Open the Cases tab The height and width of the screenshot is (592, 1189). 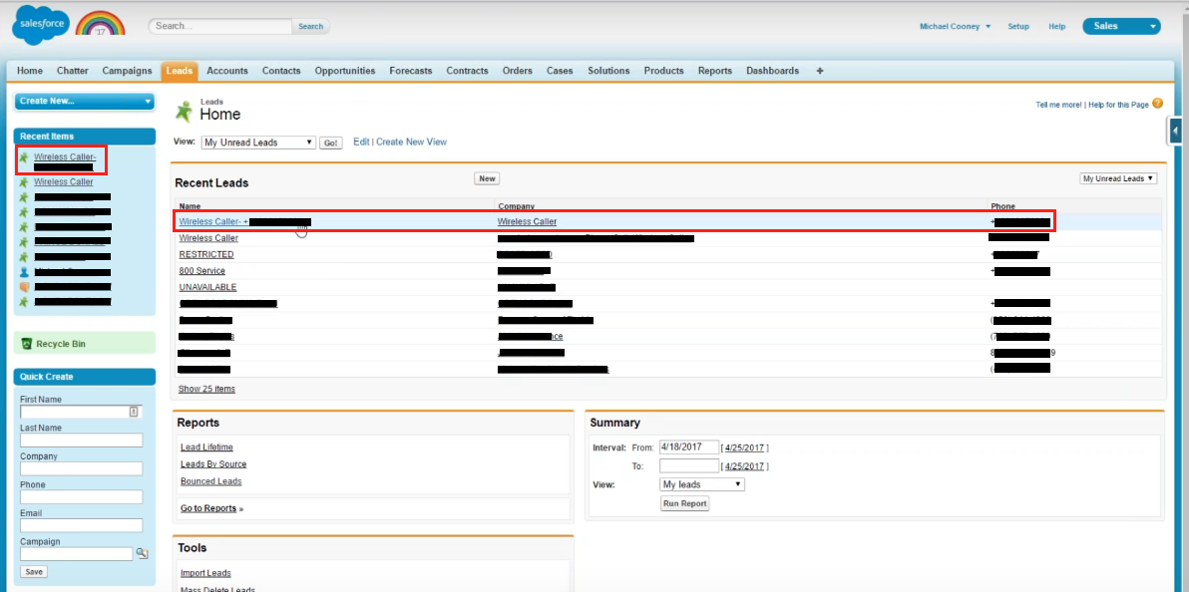point(561,71)
